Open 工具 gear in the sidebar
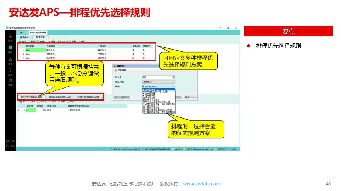 10,141
